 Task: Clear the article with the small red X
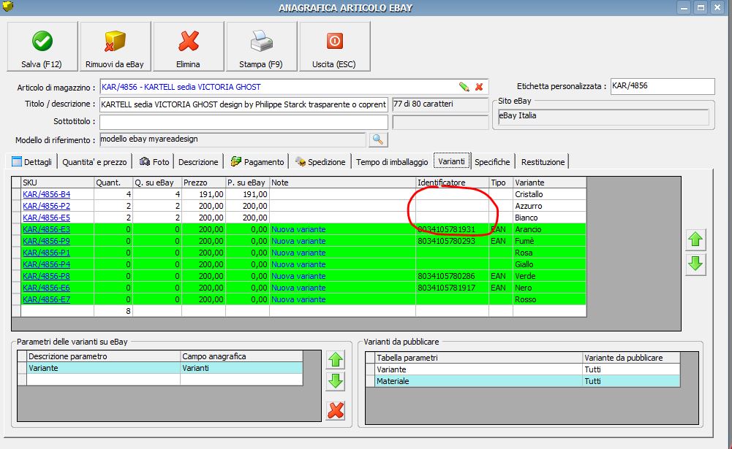click(479, 87)
